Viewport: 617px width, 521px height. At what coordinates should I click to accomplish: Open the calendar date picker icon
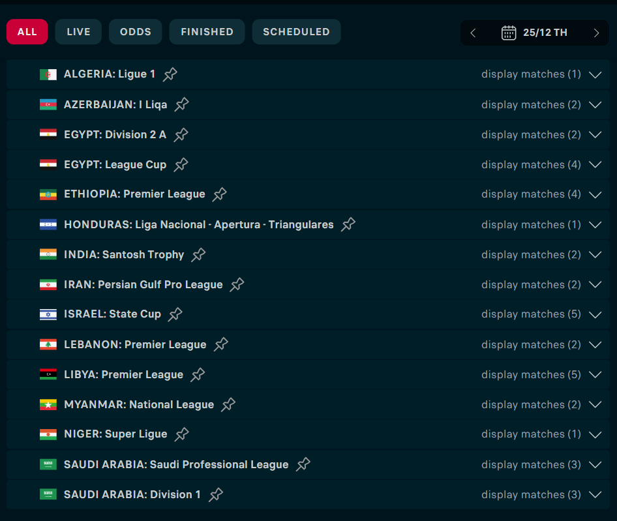[x=508, y=33]
